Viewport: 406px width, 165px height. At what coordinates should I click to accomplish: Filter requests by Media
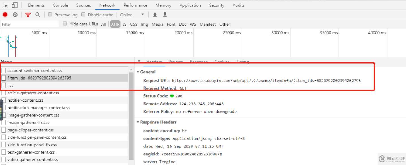[157, 24]
